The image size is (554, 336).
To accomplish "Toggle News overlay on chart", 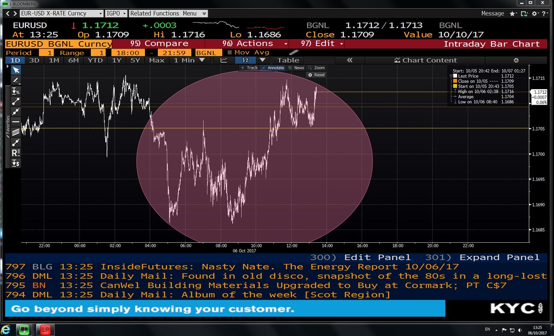I will coord(296,68).
